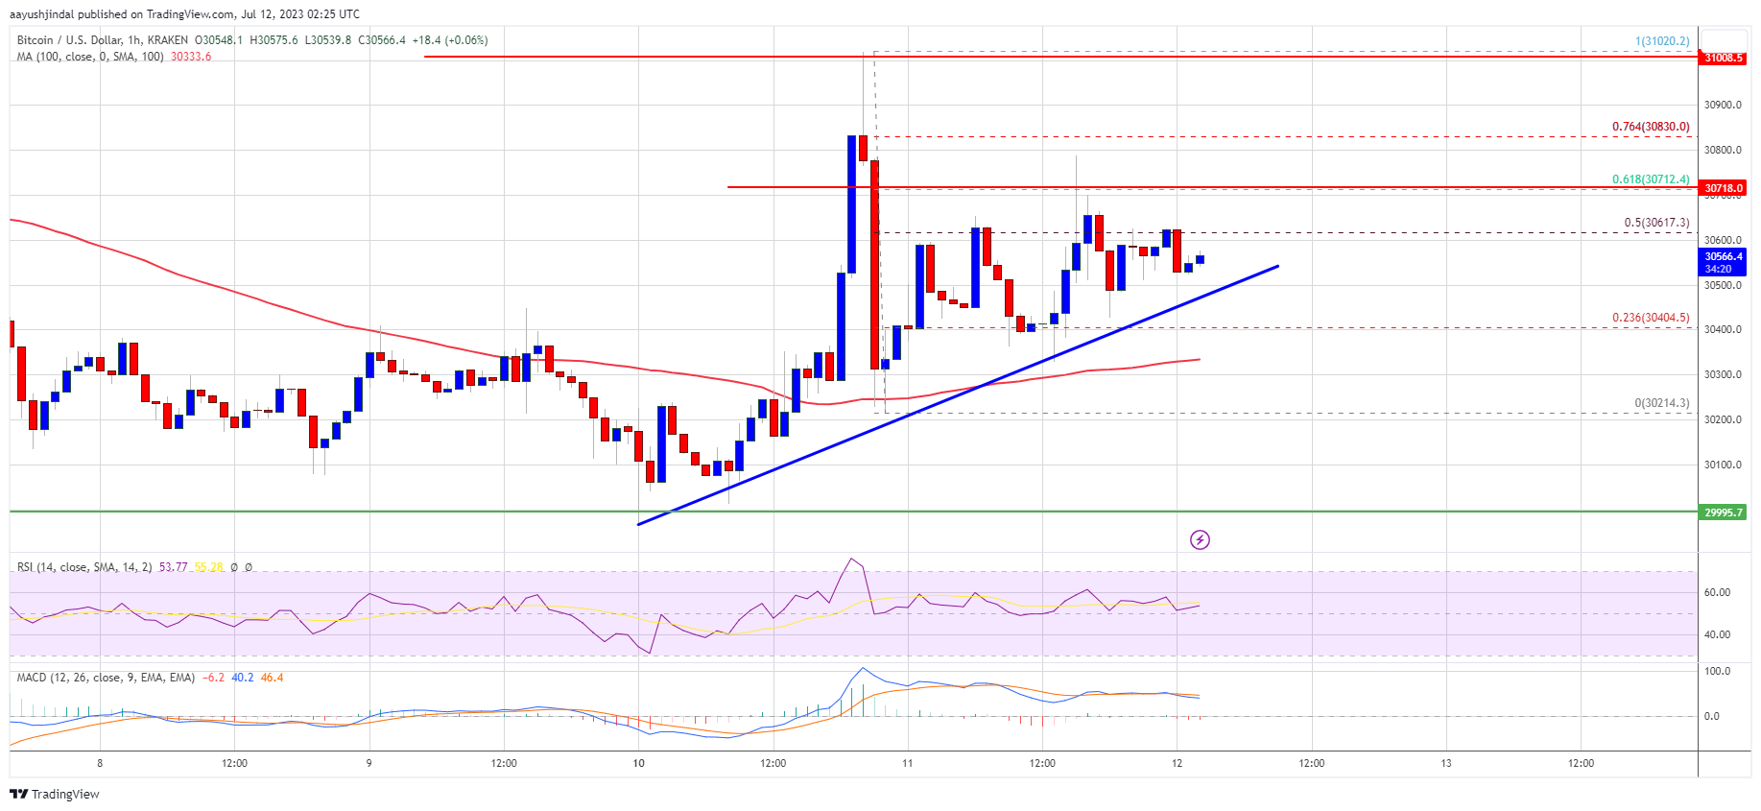Click the date 11 on the time axis
The image size is (1761, 811).
click(x=907, y=764)
